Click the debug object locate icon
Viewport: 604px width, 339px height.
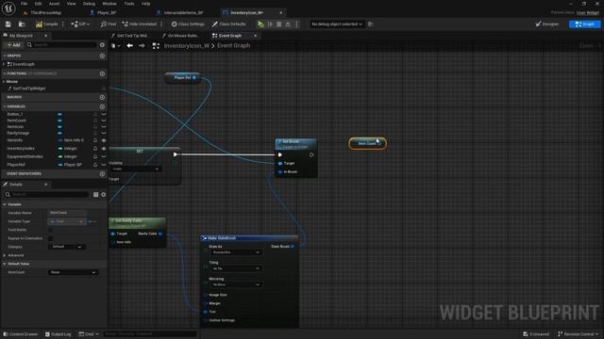pos(371,24)
